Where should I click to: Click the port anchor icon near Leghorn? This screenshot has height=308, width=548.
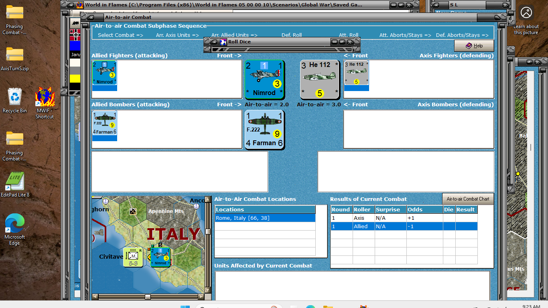(x=106, y=201)
